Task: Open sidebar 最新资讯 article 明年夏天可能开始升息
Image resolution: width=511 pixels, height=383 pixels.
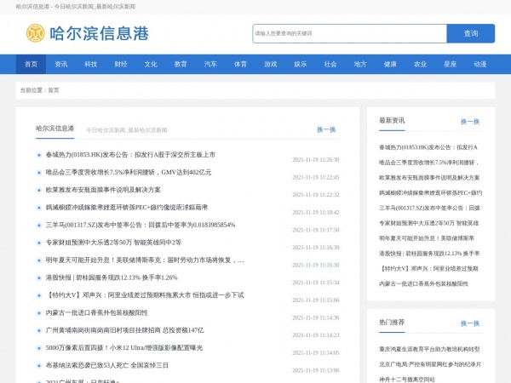Action: 427,238
